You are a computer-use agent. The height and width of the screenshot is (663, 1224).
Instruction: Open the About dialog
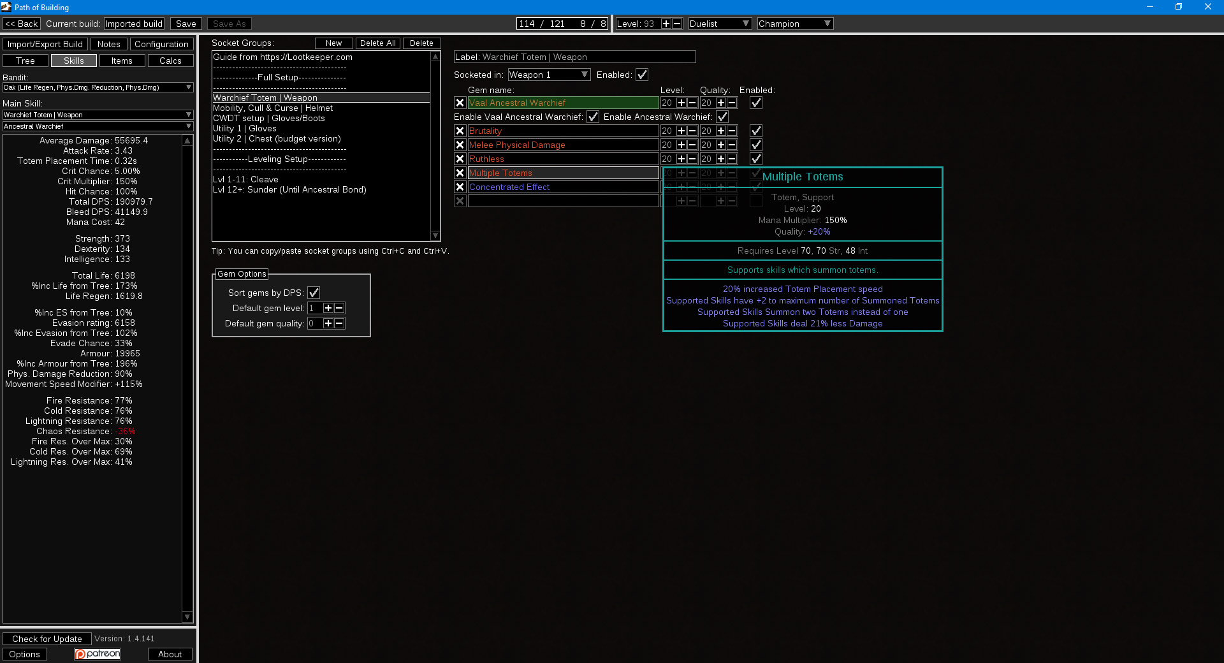tap(170, 654)
